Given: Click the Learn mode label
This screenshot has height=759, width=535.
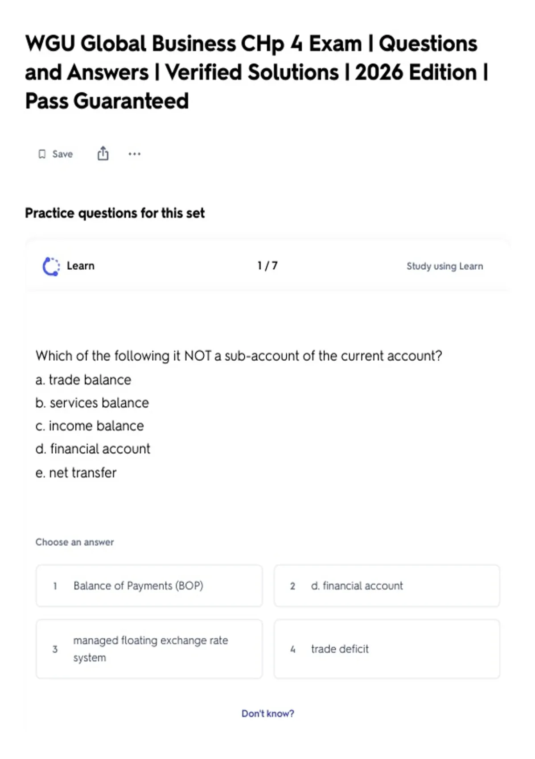Looking at the screenshot, I should 81,266.
